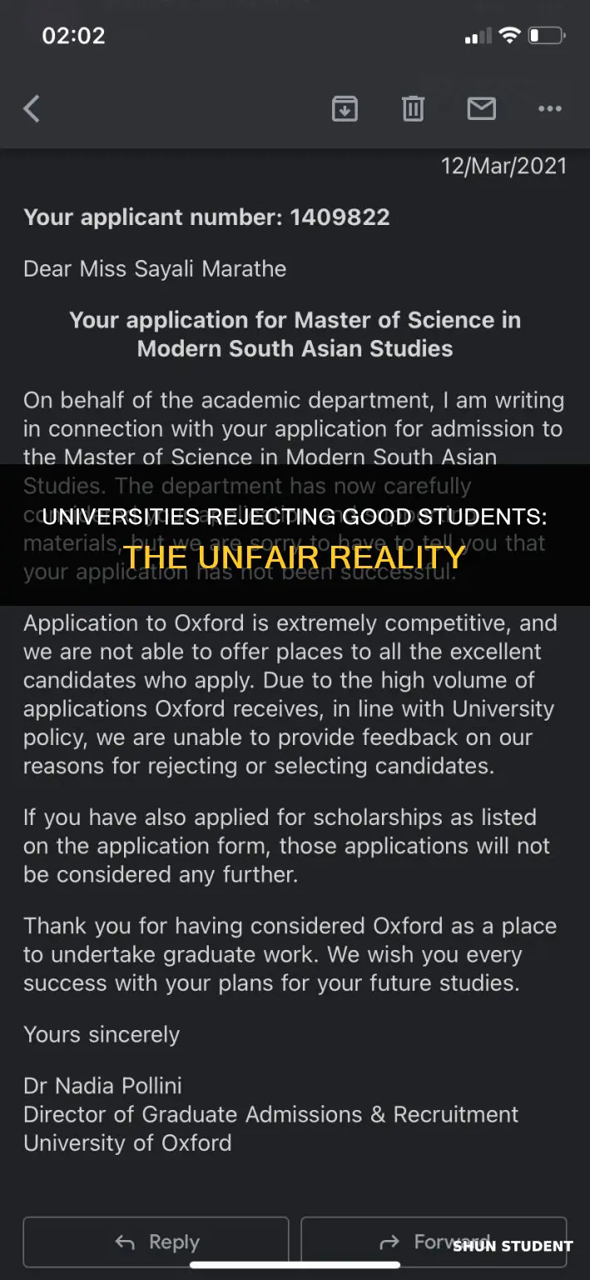Tap the 02:02 clock in status bar
Image resolution: width=590 pixels, height=1280 pixels.
[x=73, y=37]
